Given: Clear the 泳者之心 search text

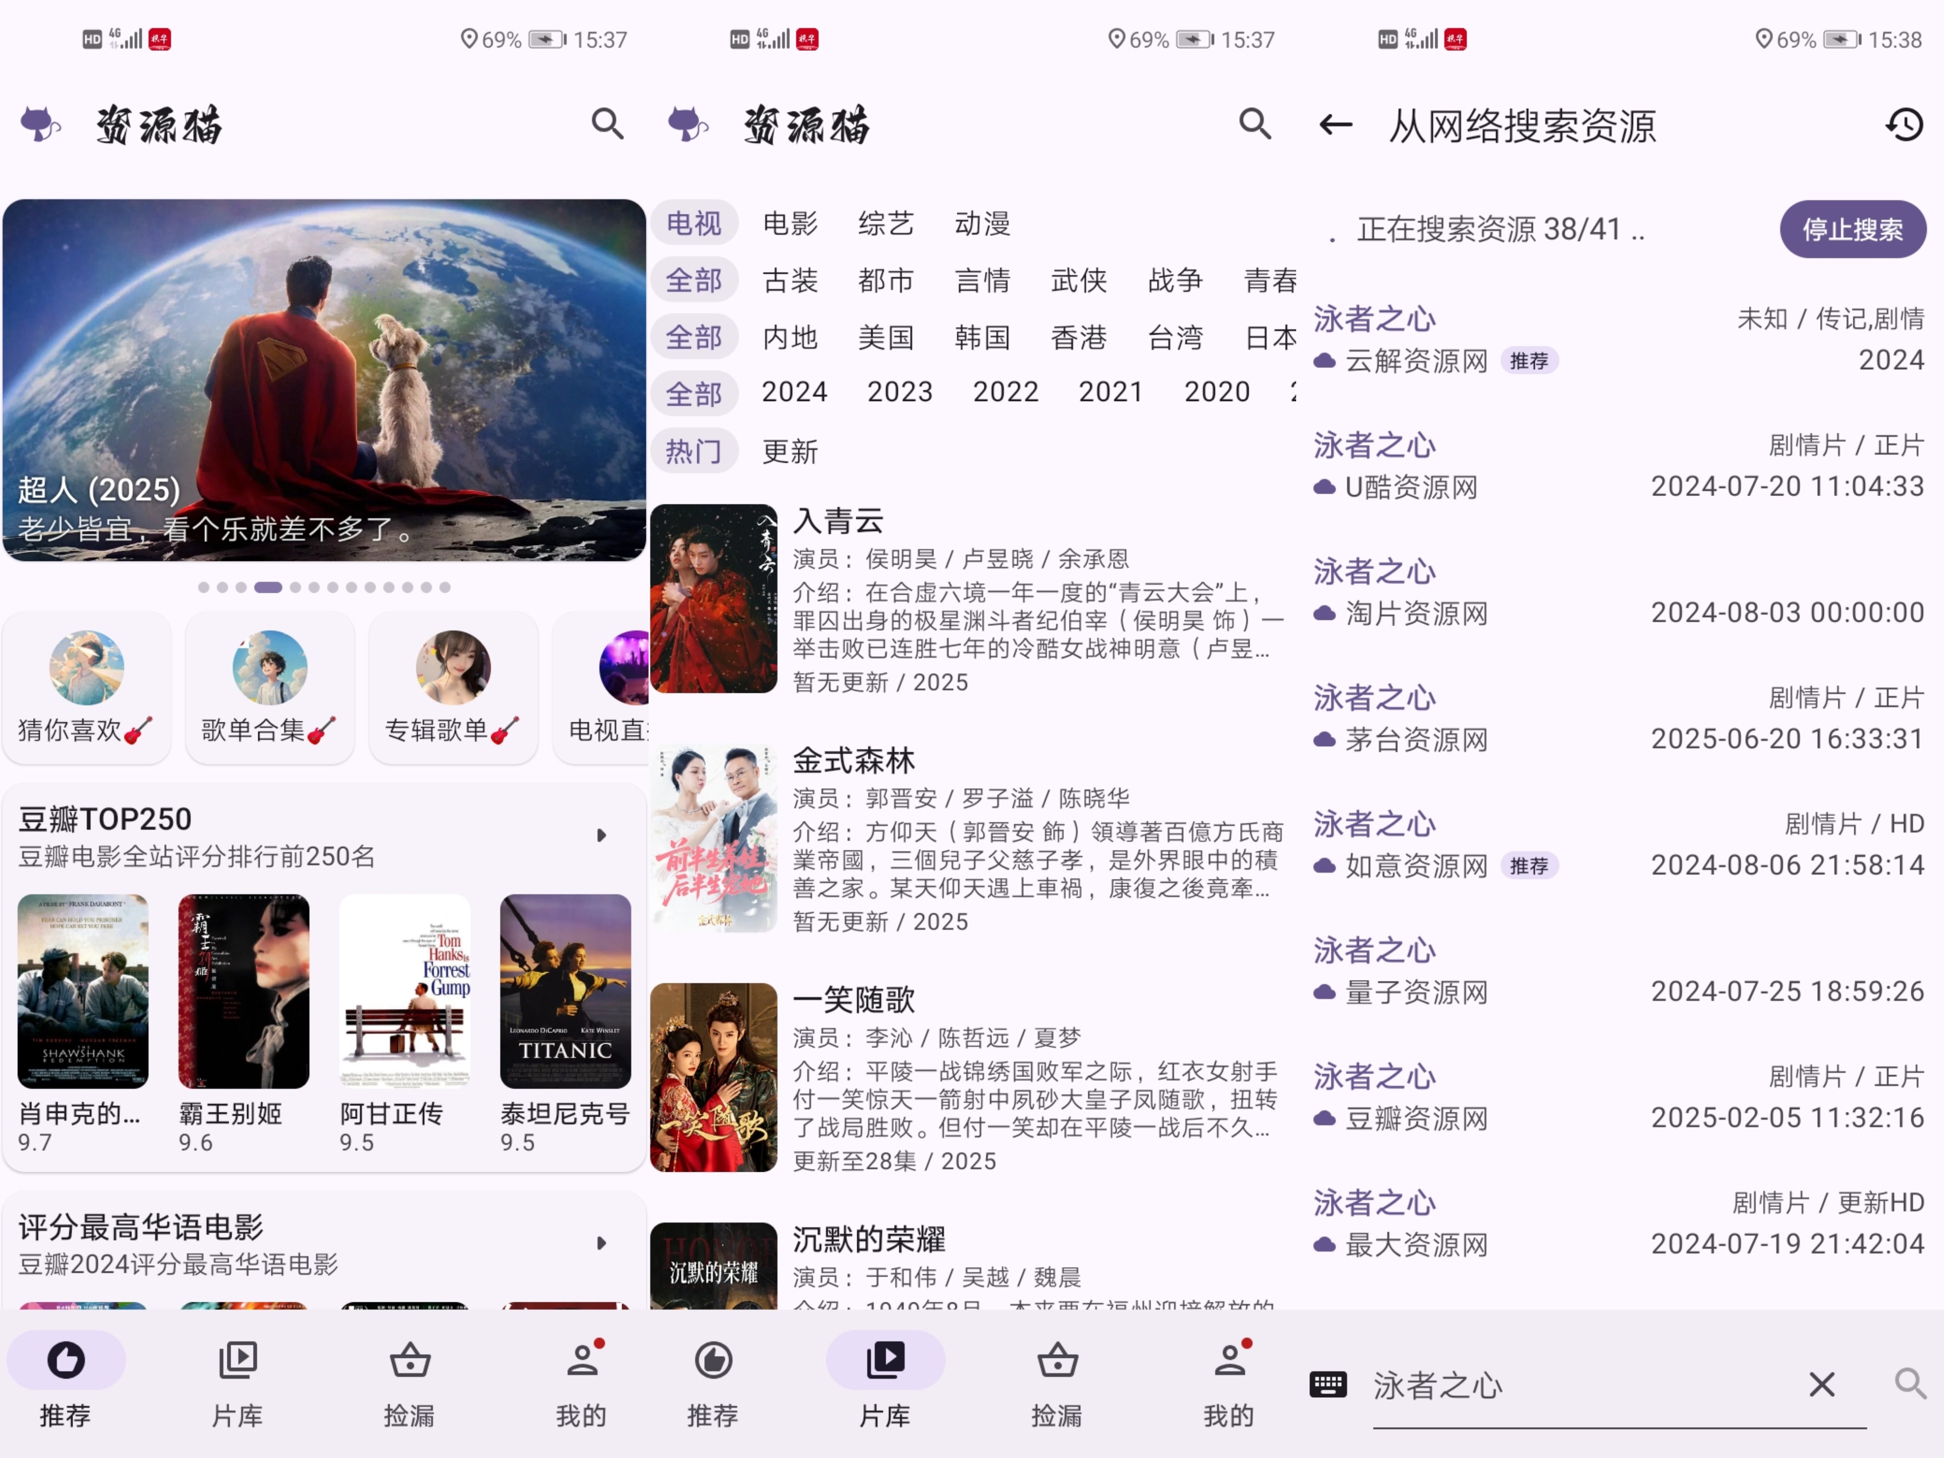Looking at the screenshot, I should pos(1821,1384).
